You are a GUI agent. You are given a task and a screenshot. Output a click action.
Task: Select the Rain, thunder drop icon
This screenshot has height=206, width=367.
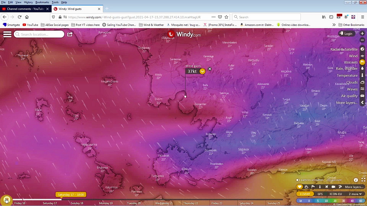point(362,68)
